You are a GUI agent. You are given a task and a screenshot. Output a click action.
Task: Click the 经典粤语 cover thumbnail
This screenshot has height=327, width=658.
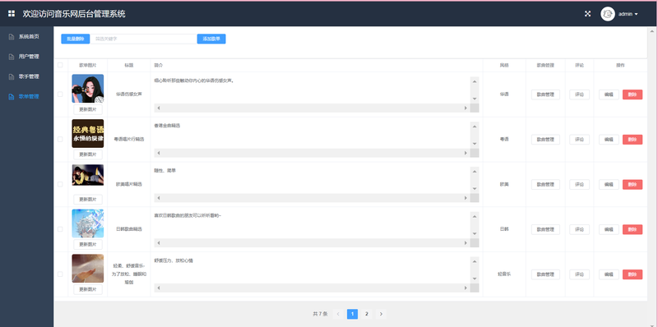[88, 133]
